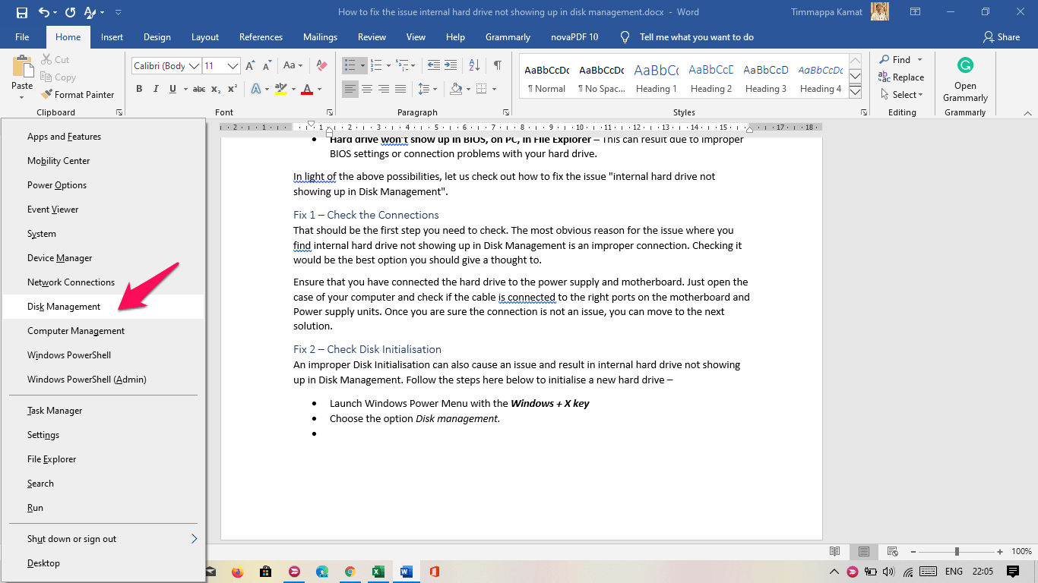Toggle bold formatting
The image size is (1038, 583).
[139, 90]
